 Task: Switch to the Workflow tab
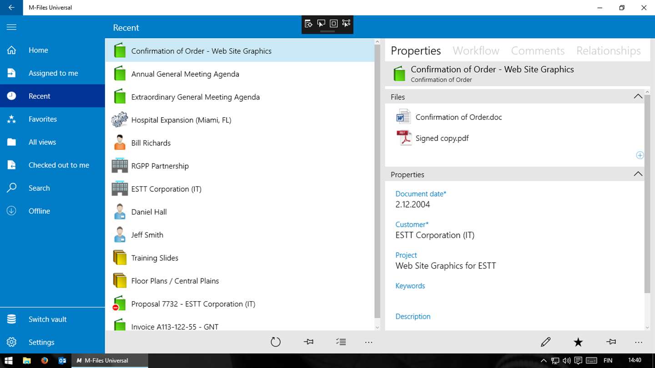coord(476,50)
